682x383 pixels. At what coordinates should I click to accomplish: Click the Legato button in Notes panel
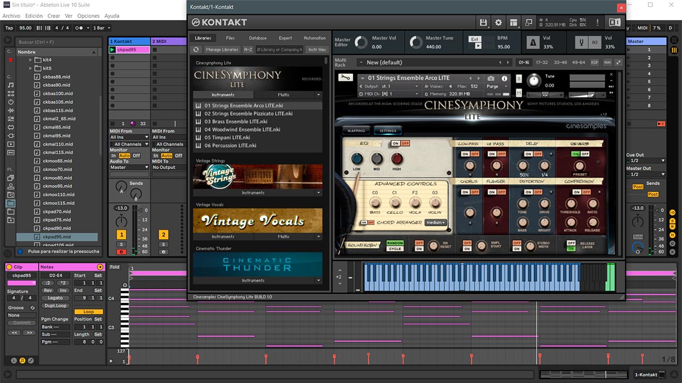(55, 298)
